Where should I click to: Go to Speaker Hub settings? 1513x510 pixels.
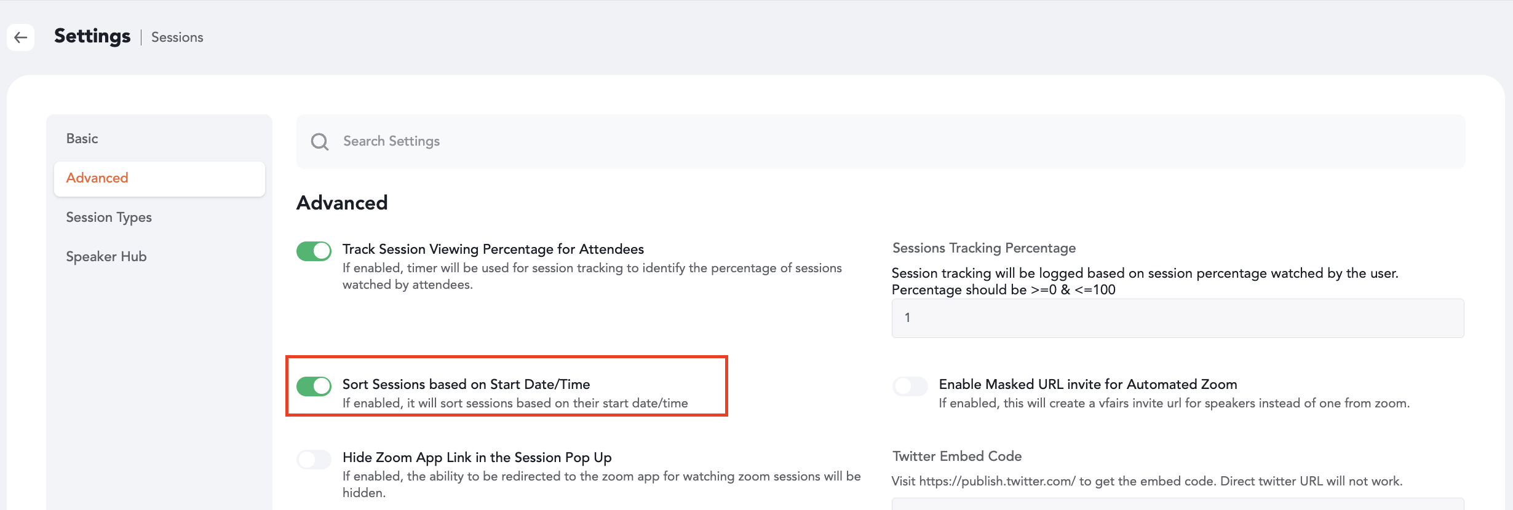(x=106, y=257)
